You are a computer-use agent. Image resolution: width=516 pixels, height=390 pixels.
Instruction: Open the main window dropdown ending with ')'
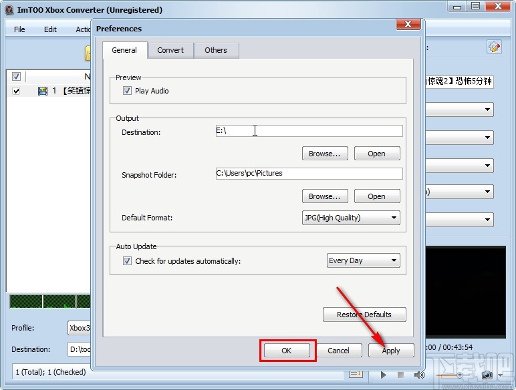click(x=459, y=192)
